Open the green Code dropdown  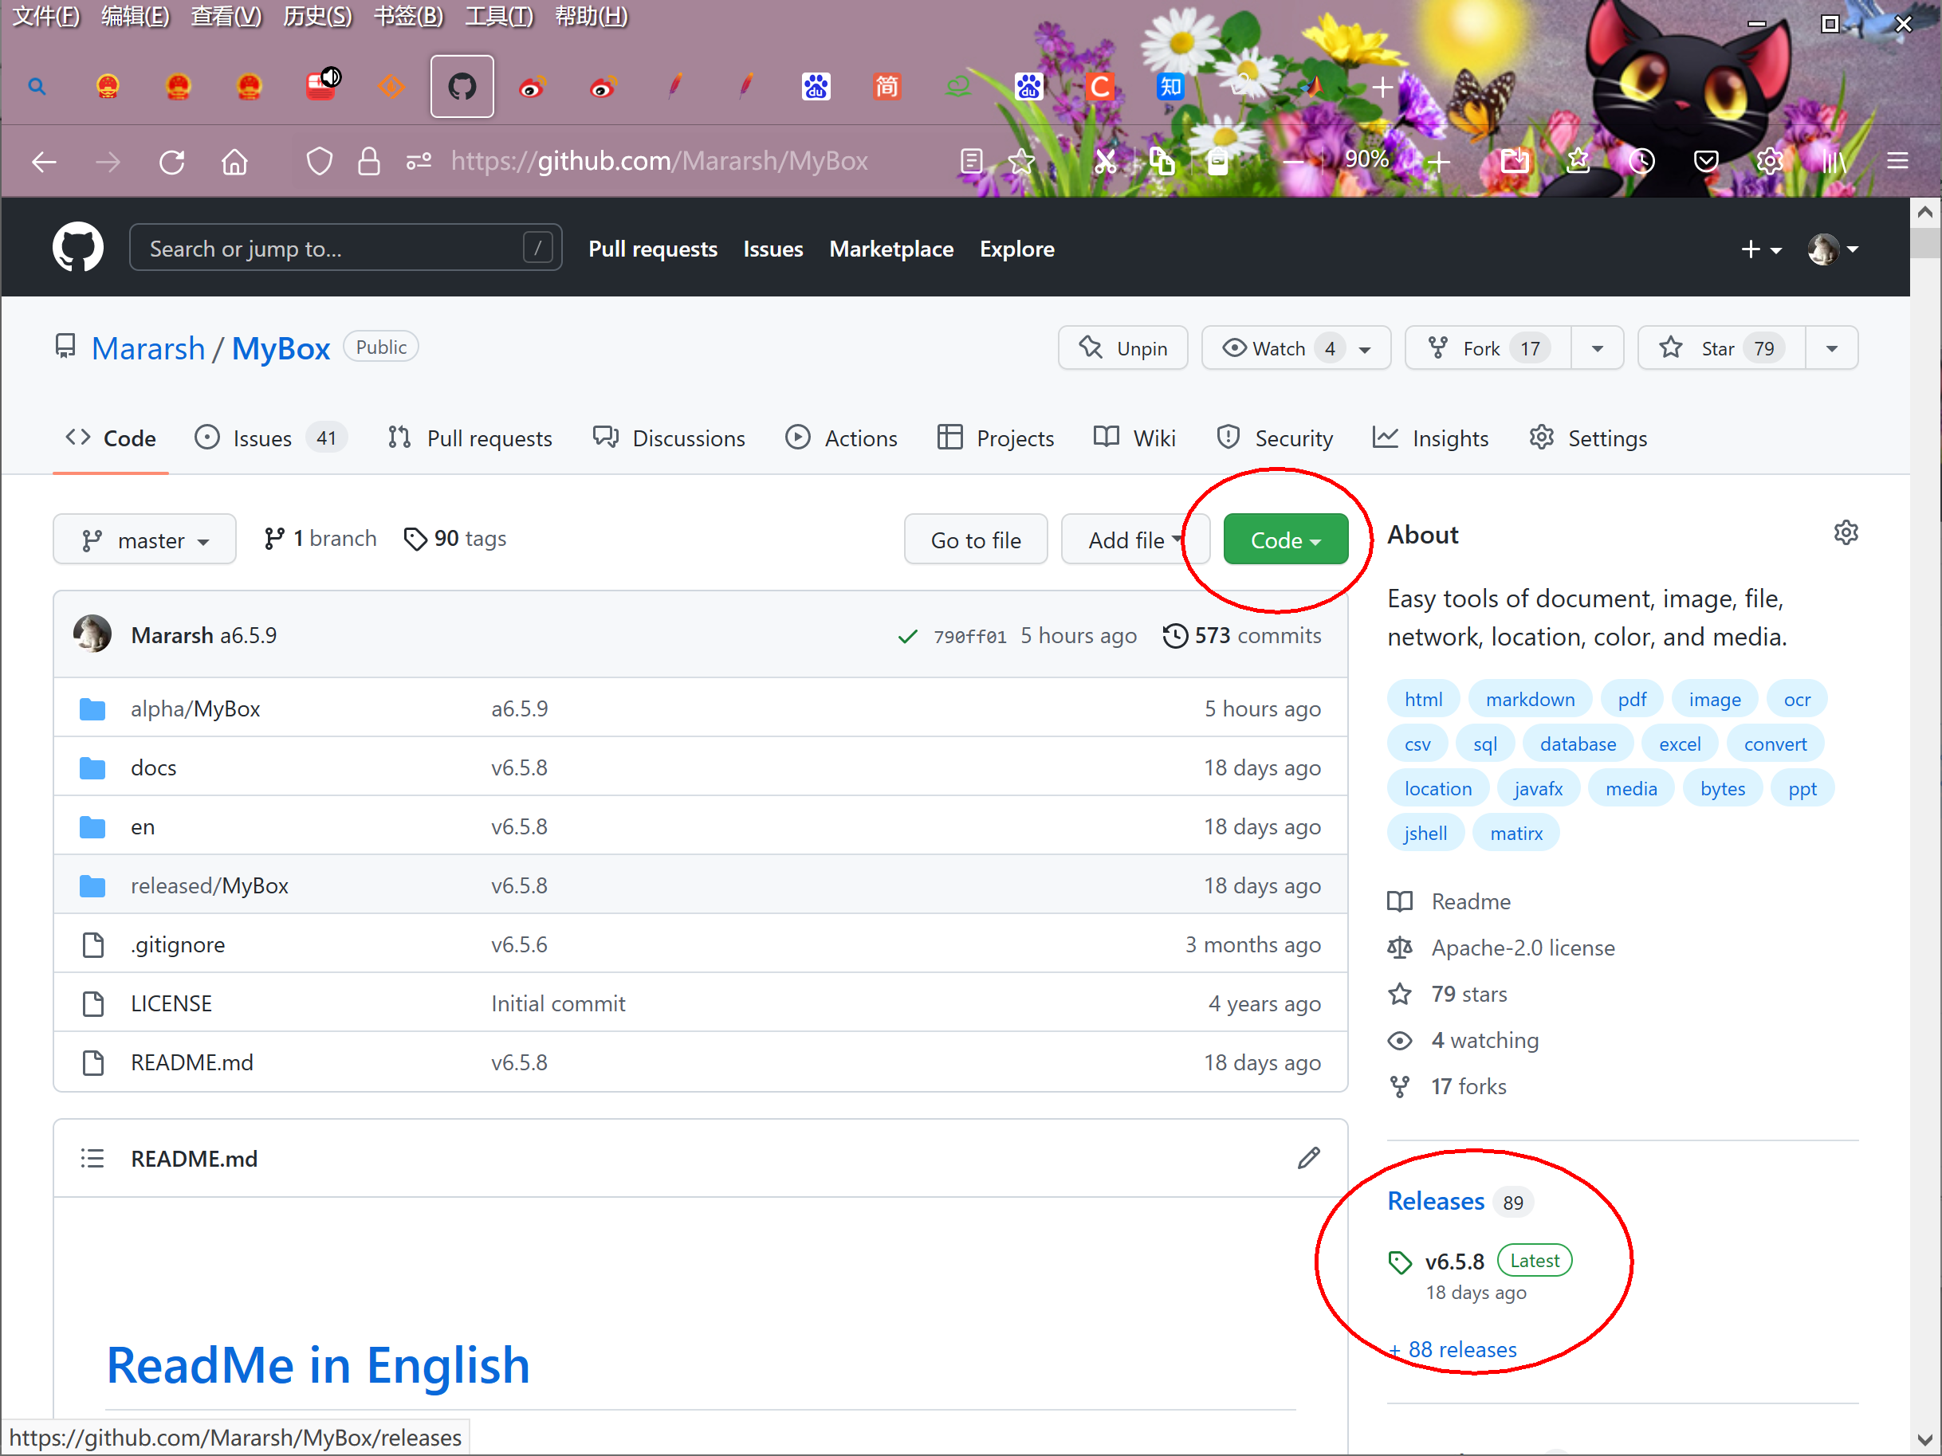pos(1284,540)
